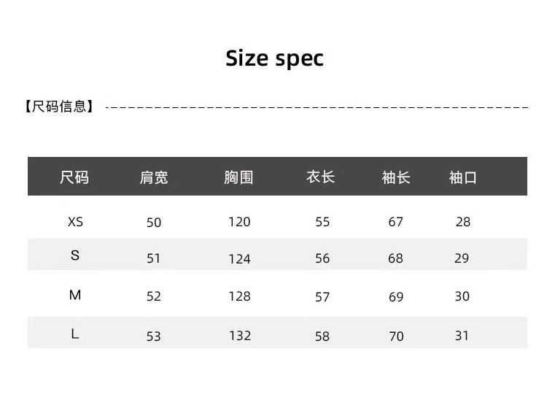
Task: Select the 肩宽 column header
Action: [154, 177]
